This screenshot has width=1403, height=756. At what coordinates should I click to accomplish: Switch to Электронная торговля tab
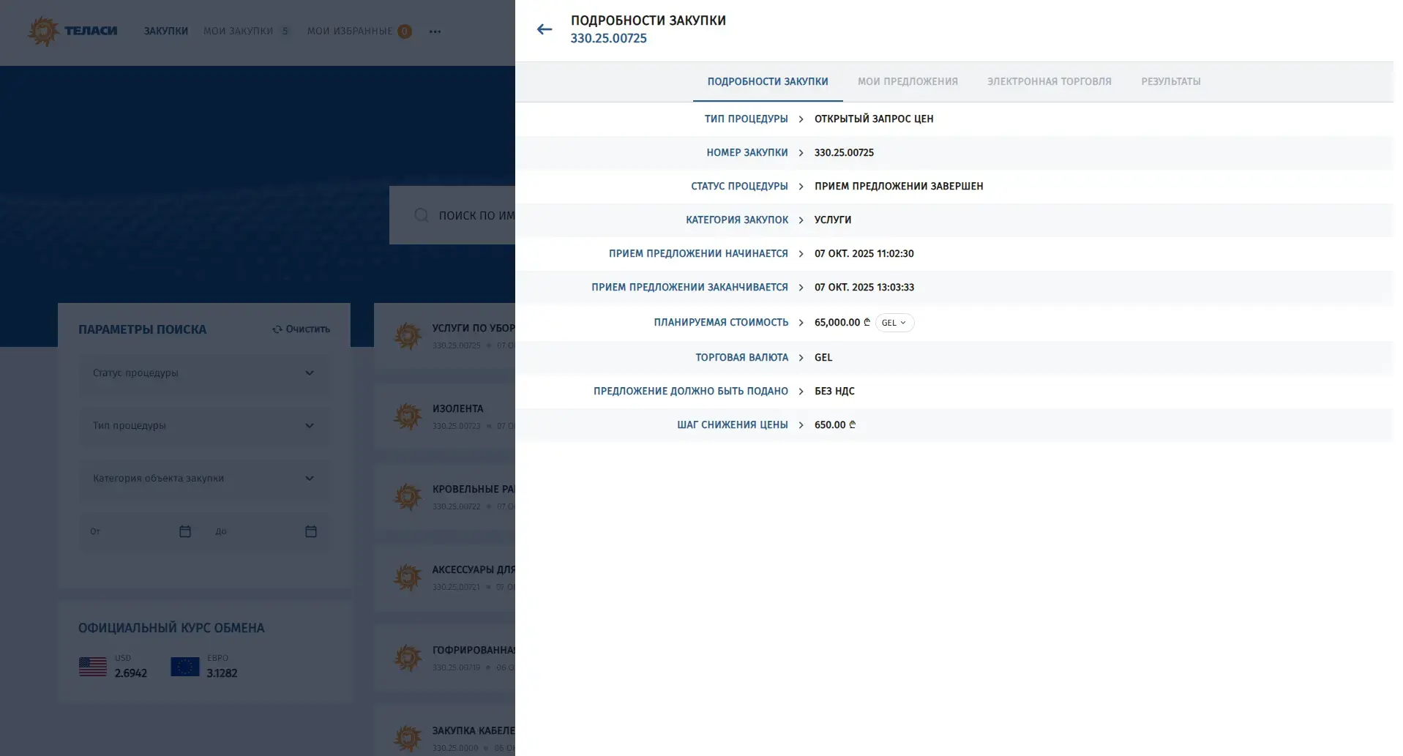1049,81
